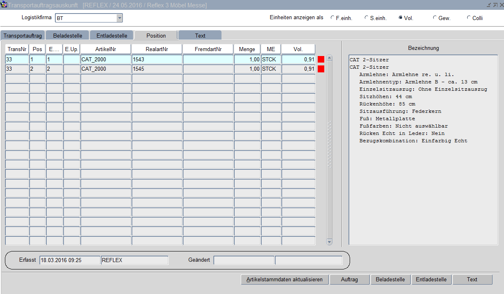This screenshot has height=294, width=504.
Task: Click red indicator for position 2 row
Action: point(321,69)
